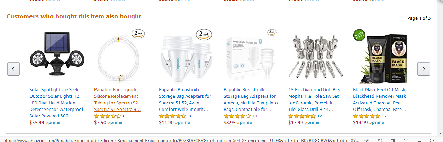Click the split window icon in status bar
Image resolution: width=443 pixels, height=142 pixels.
(x=419, y=140)
